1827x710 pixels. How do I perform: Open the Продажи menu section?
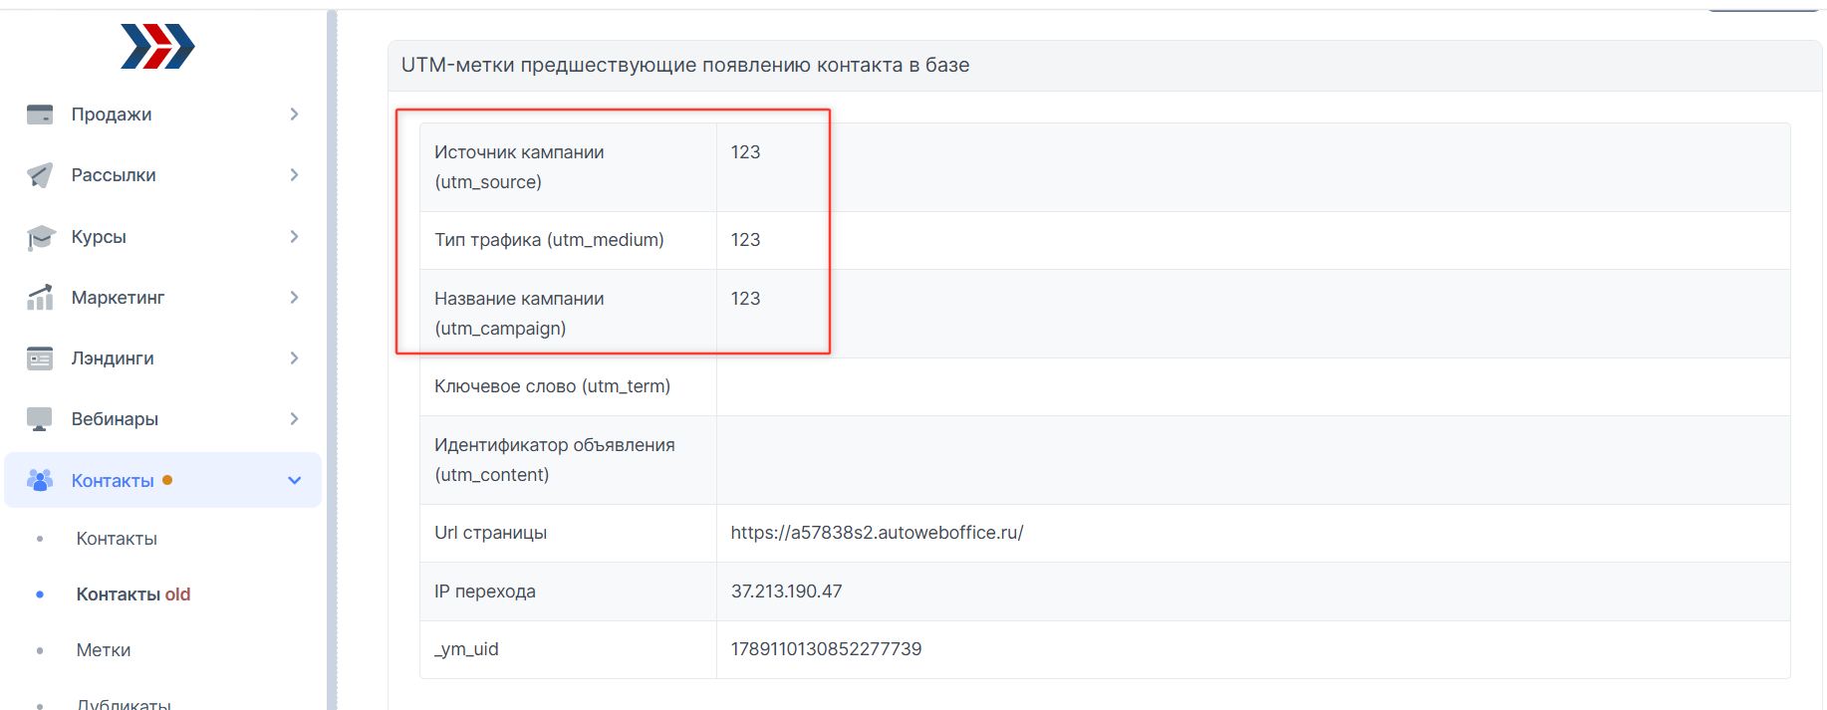pyautogui.click(x=112, y=115)
